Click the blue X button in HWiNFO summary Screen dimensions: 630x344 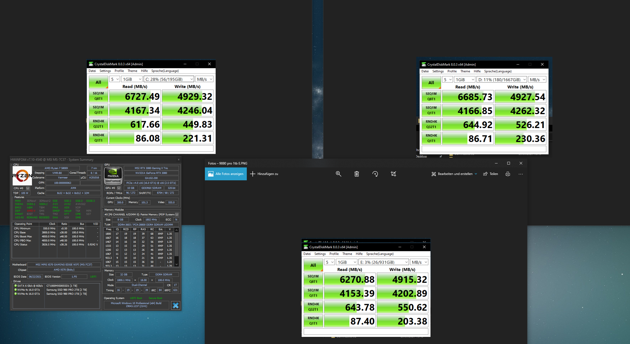tap(176, 305)
